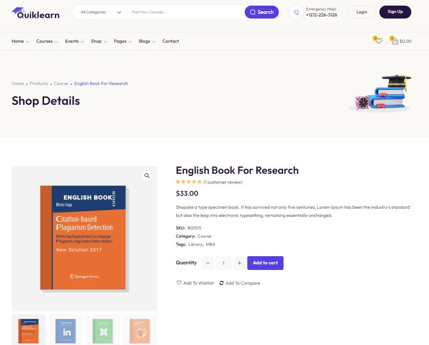The height and width of the screenshot is (345, 429).
Task: Decrease quantity with the minus button
Action: (208, 263)
